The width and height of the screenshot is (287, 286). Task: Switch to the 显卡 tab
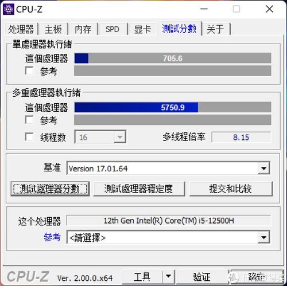pos(142,29)
